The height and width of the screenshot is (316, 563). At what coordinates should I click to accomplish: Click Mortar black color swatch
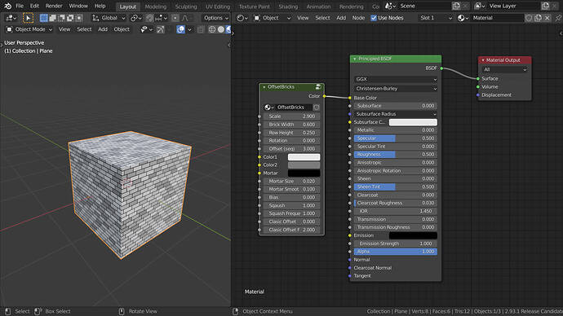click(x=304, y=173)
